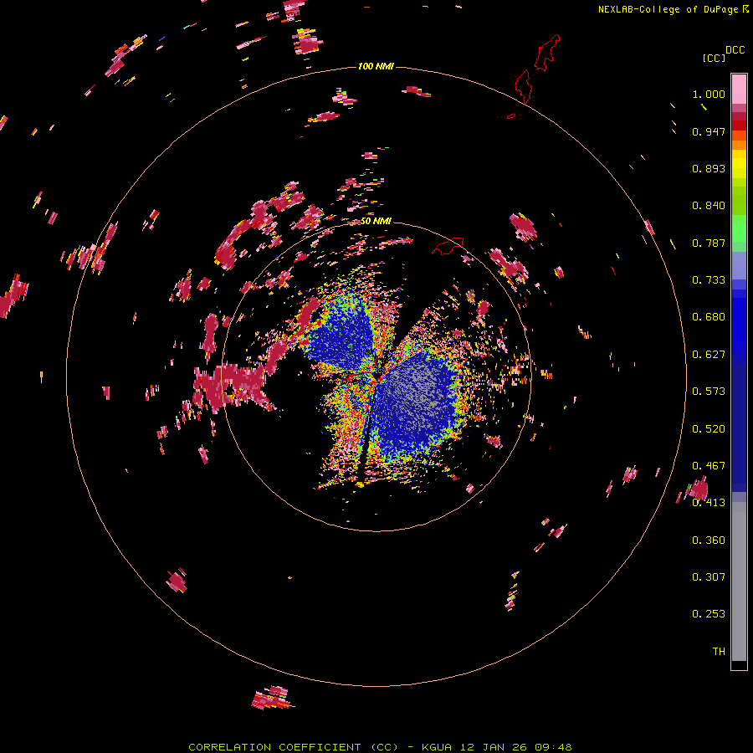753x753 pixels.
Task: Click the 50 NMI range ring label
Action: click(x=376, y=221)
